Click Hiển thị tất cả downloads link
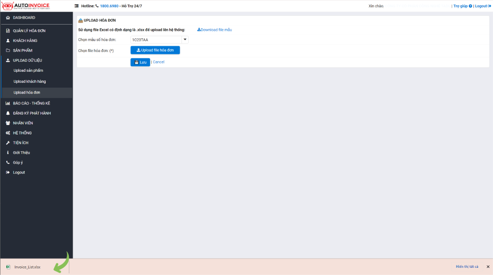Screen dimensions: 493x275 467,266
